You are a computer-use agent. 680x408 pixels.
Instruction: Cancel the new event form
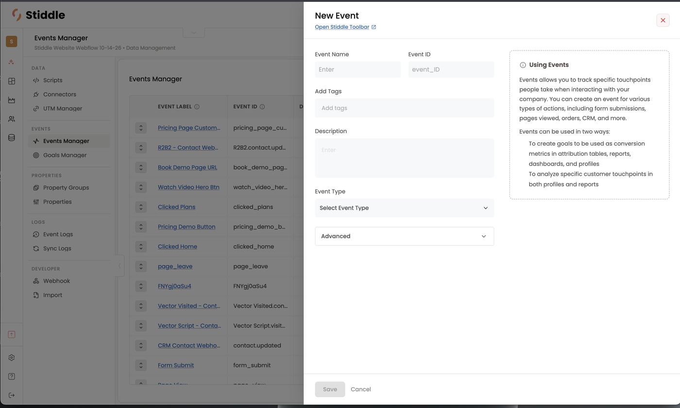[360, 389]
